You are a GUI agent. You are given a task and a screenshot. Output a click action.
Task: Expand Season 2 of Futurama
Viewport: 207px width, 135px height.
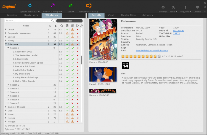coord(8,85)
